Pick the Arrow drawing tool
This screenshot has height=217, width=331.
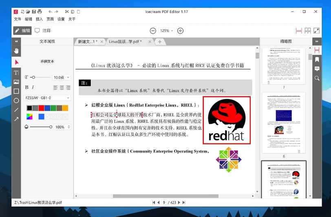tap(16, 119)
